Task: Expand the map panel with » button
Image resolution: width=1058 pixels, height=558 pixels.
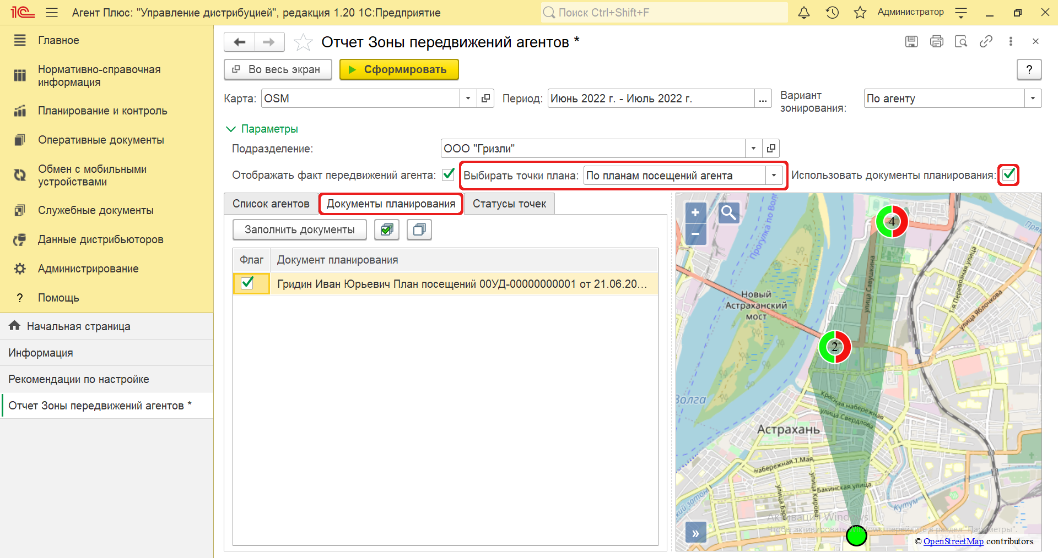Action: pos(695,533)
